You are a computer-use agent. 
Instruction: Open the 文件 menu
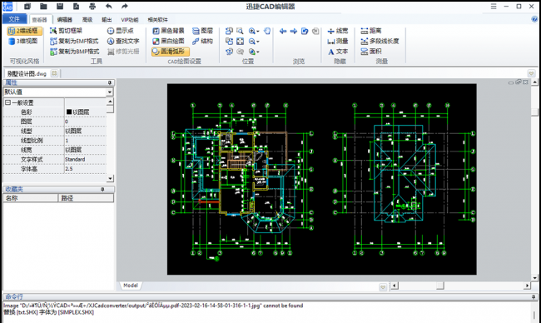click(x=14, y=19)
